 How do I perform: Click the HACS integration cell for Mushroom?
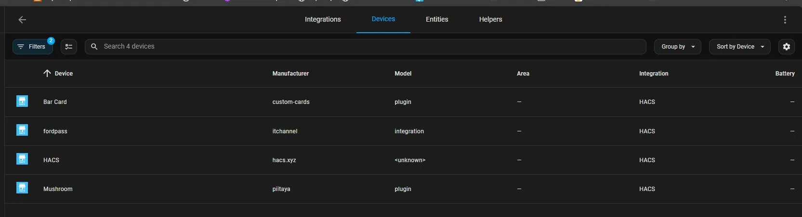(x=647, y=189)
